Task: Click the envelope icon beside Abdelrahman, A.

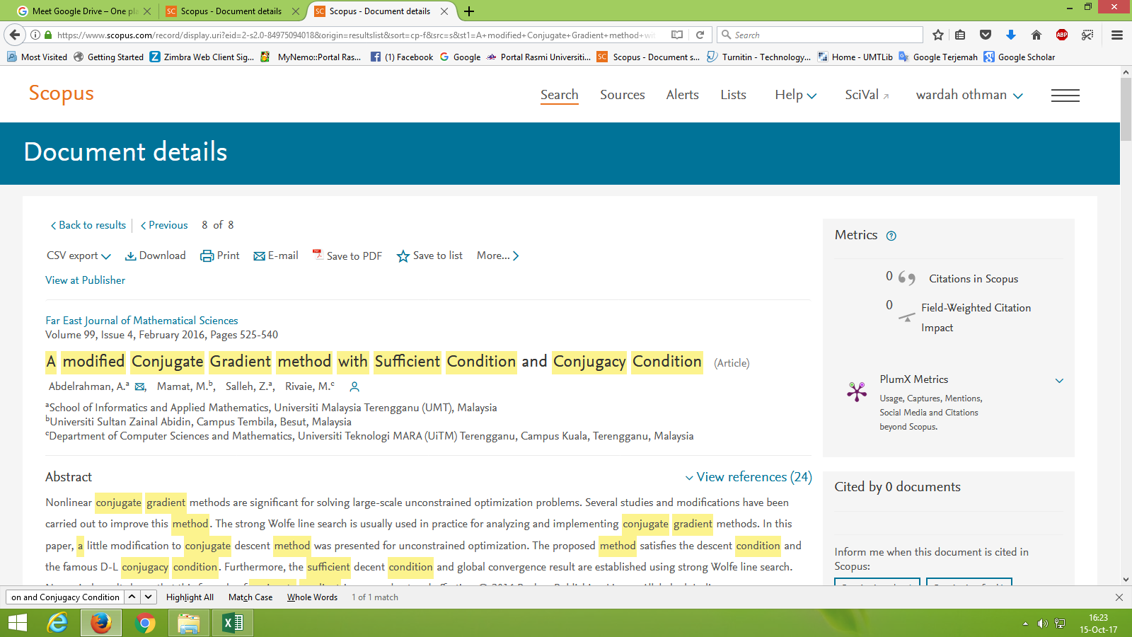Action: coord(140,386)
